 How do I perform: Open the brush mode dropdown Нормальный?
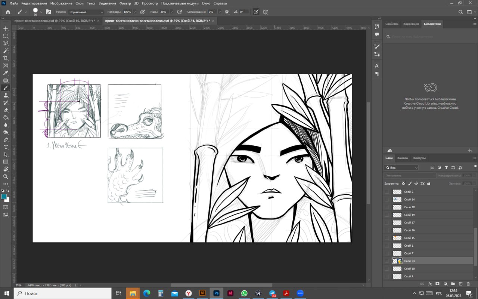[86, 12]
